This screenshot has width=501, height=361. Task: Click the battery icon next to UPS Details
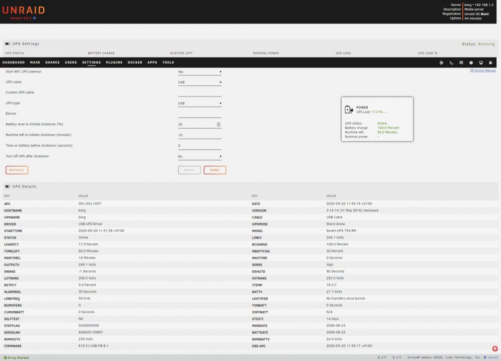click(8, 186)
